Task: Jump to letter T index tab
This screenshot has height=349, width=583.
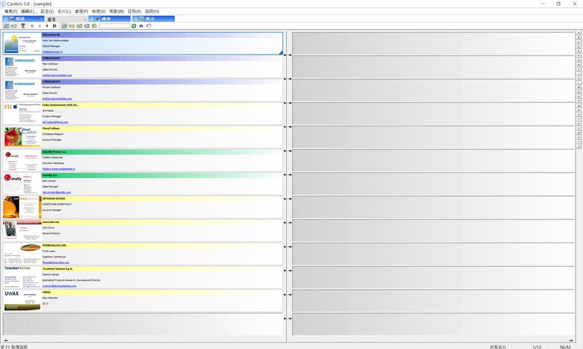Action: coord(578,119)
